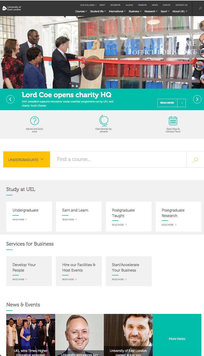Expand the International menu
This screenshot has width=204, height=356.
tap(117, 11)
